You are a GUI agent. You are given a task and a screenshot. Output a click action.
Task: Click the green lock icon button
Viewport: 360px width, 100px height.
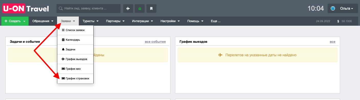[x=140, y=8]
